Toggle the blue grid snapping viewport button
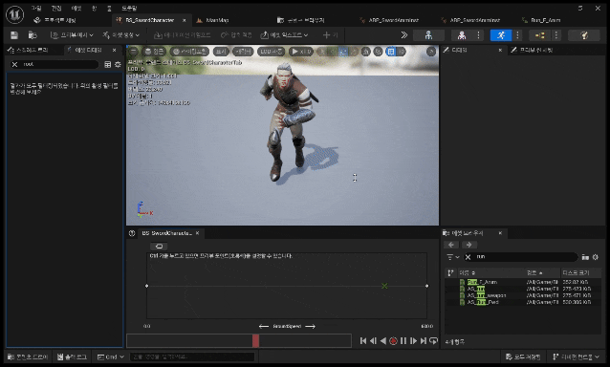 click(x=391, y=52)
